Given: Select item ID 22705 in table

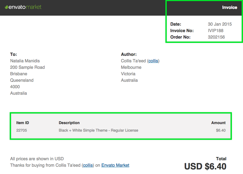Looking at the screenshot, I should coord(22,130).
